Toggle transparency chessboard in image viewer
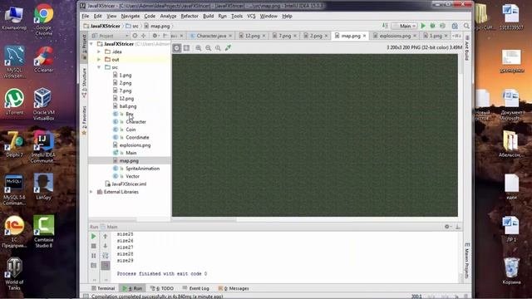 (177, 48)
